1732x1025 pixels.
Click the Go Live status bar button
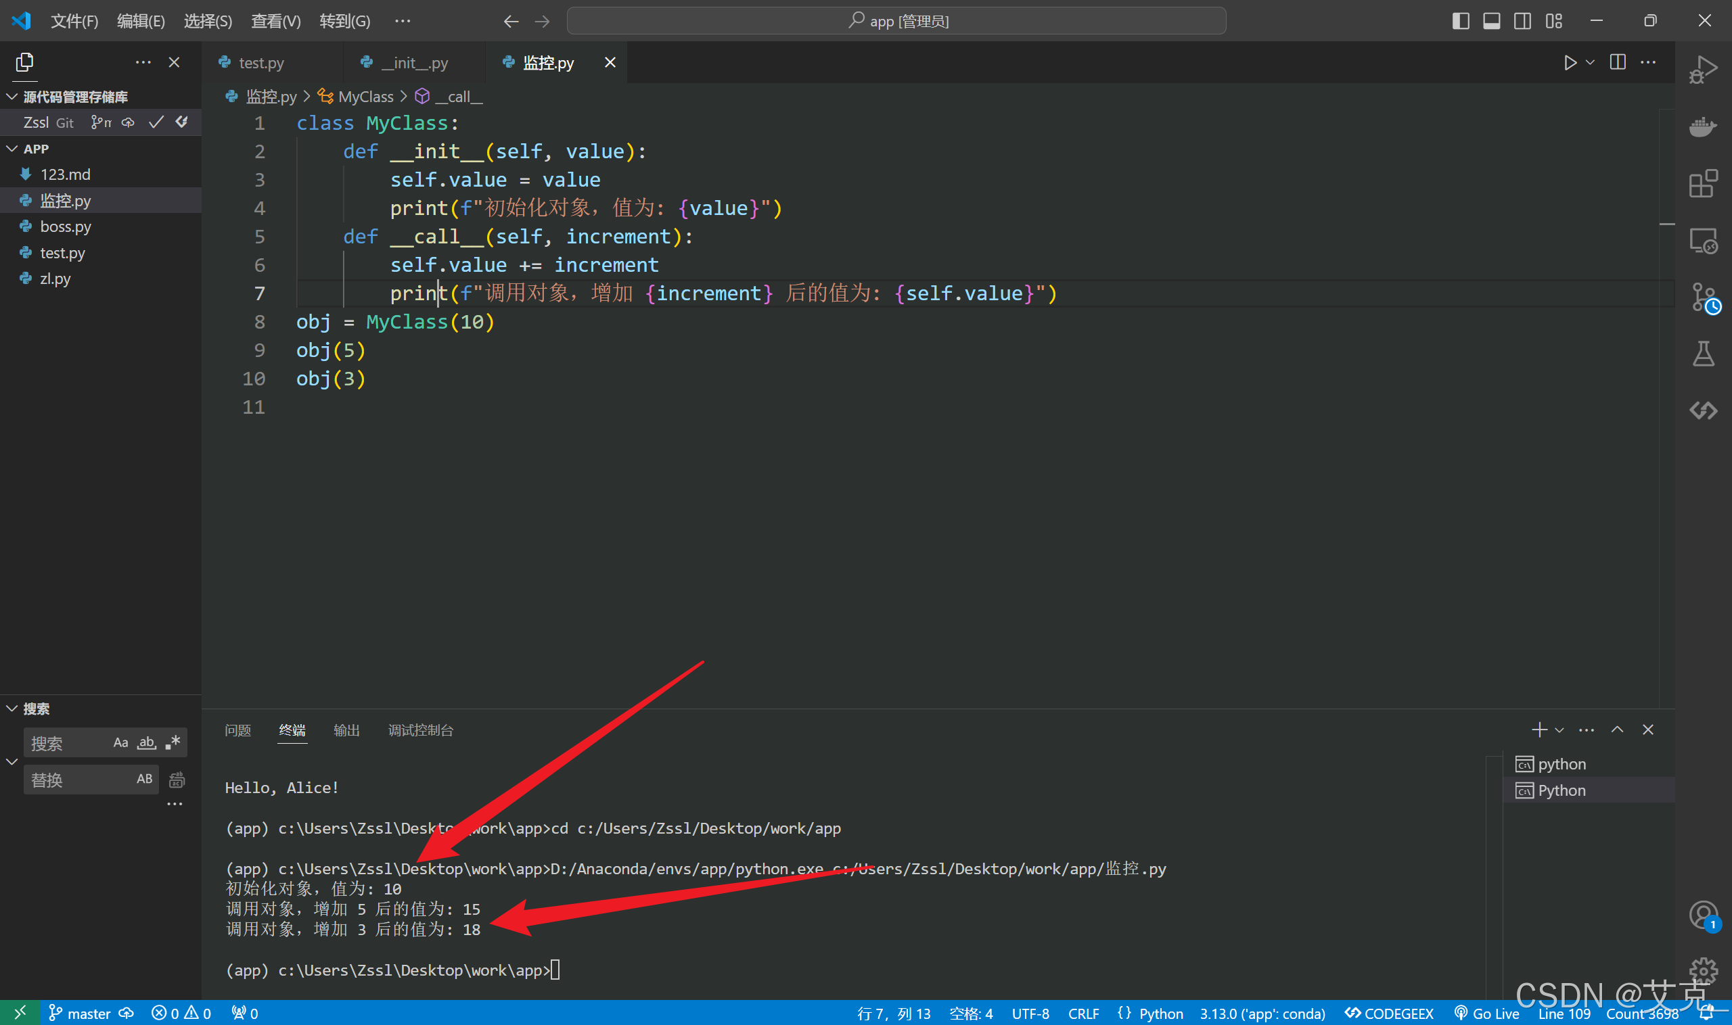pos(1487,1014)
